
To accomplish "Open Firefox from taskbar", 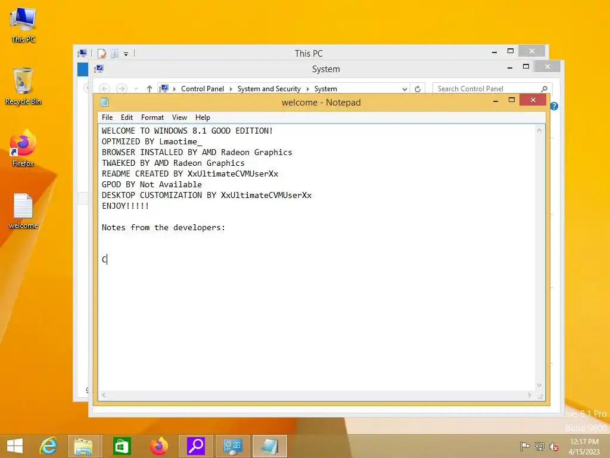I will (158, 446).
